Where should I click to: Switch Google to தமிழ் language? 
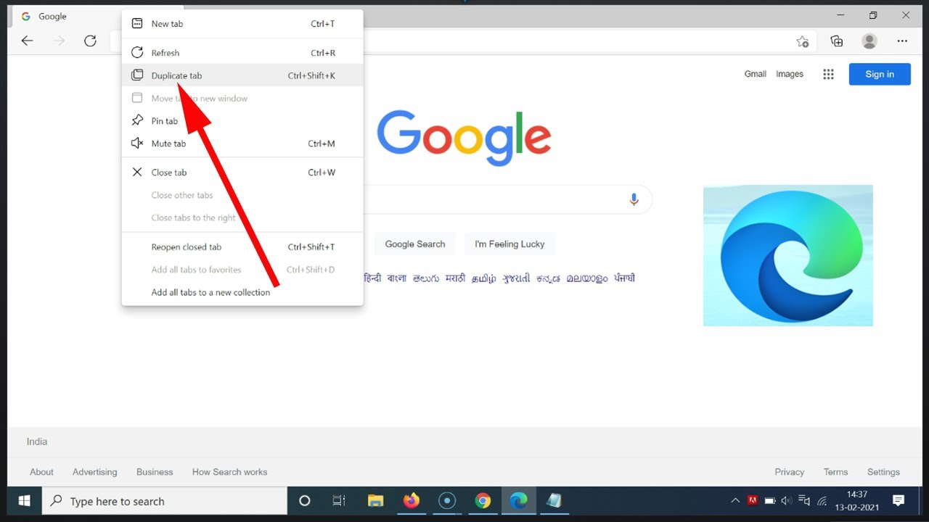click(x=483, y=278)
